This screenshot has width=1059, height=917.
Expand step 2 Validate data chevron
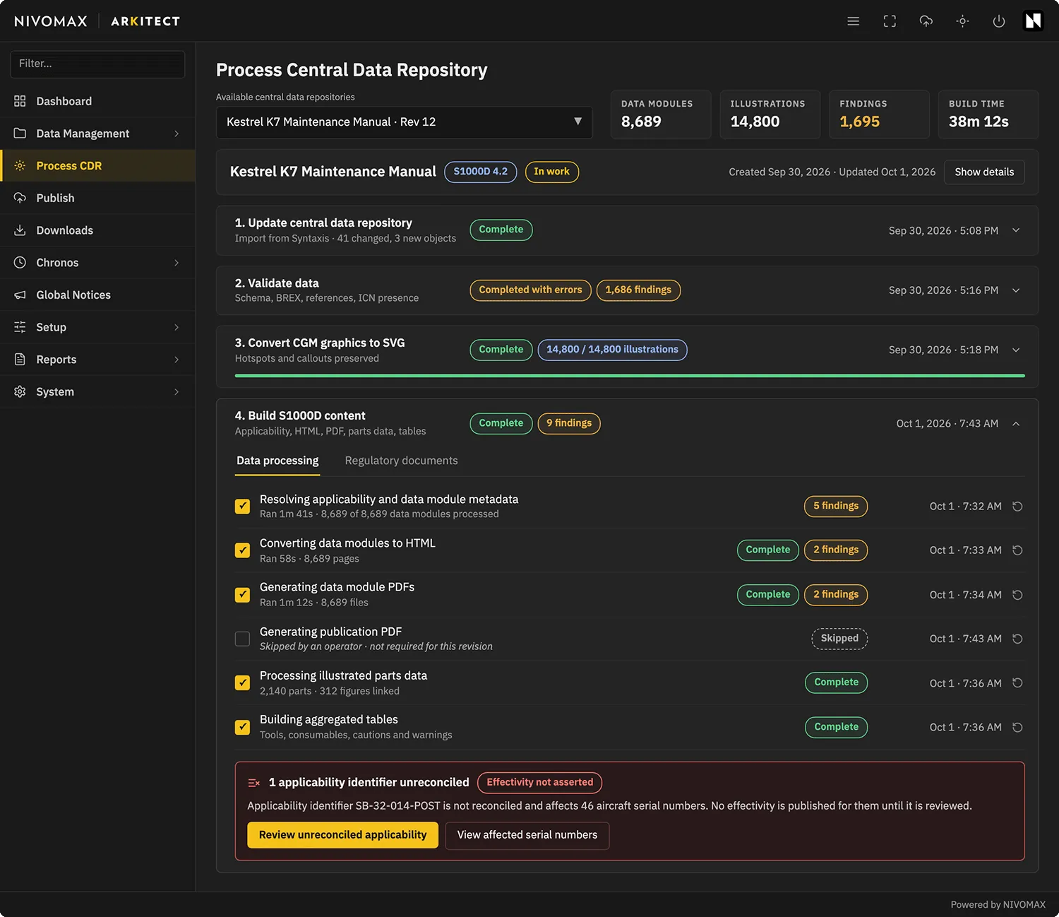[1016, 290]
